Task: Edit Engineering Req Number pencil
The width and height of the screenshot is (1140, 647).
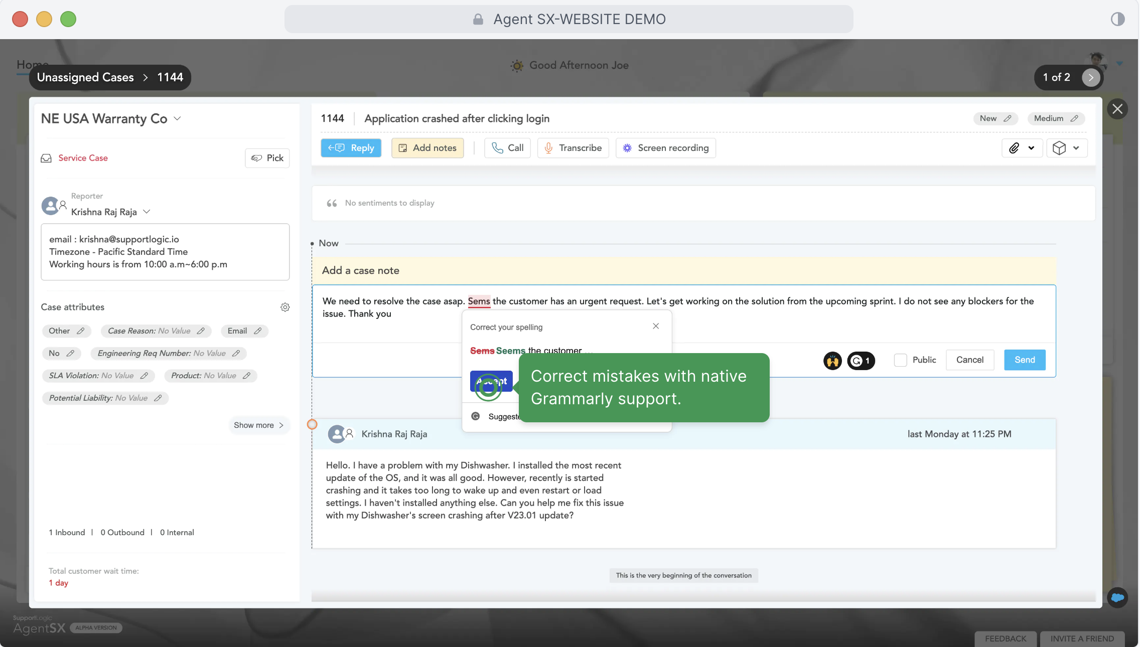Action: pyautogui.click(x=236, y=354)
